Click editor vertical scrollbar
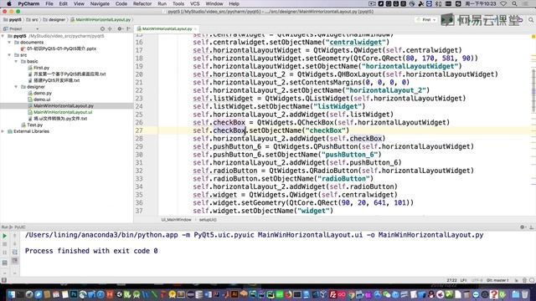This screenshot has width=536, height=301. (533, 90)
